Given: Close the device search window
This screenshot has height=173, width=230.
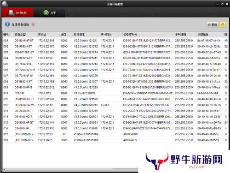Looking at the screenshot, I should coord(227,4).
